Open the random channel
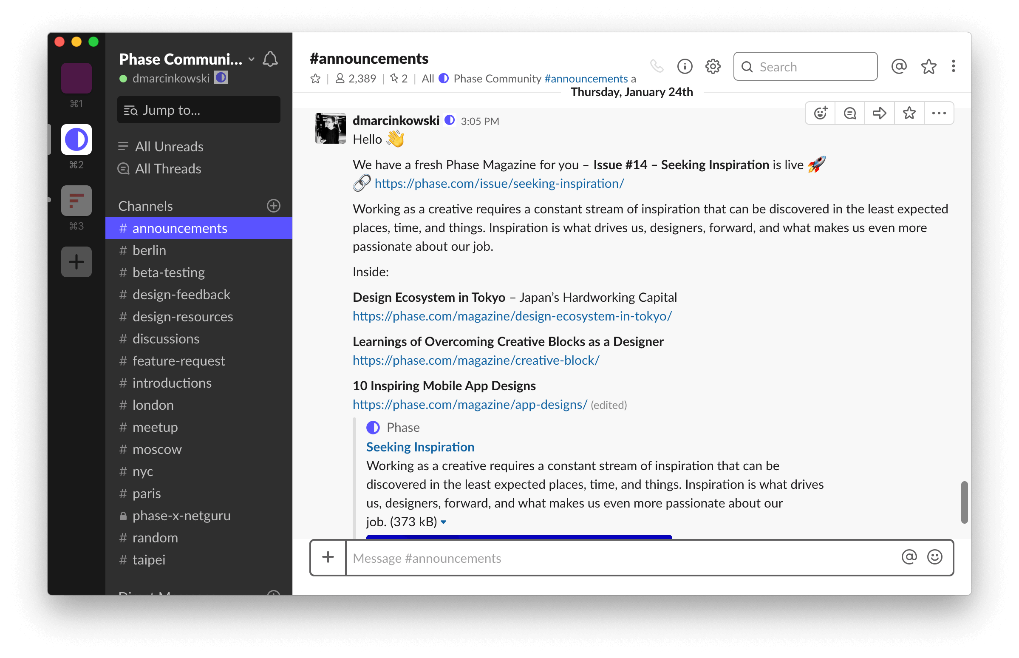The width and height of the screenshot is (1019, 658). pos(198,537)
